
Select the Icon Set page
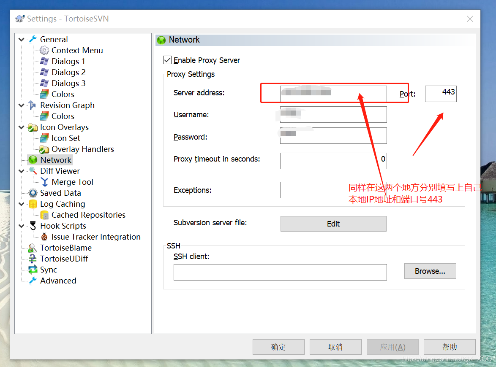[x=66, y=138]
